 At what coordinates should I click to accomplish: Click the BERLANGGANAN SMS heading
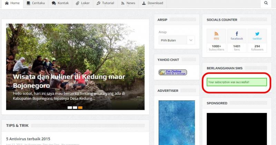coord(225,68)
